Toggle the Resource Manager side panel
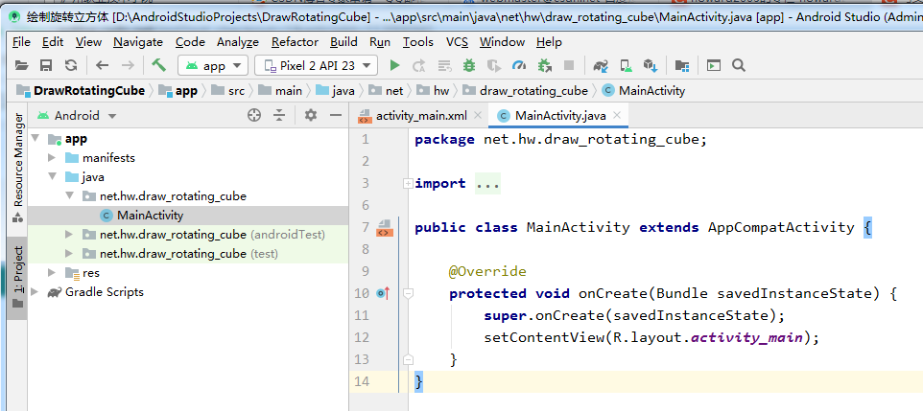The width and height of the screenshot is (923, 411). (17, 169)
